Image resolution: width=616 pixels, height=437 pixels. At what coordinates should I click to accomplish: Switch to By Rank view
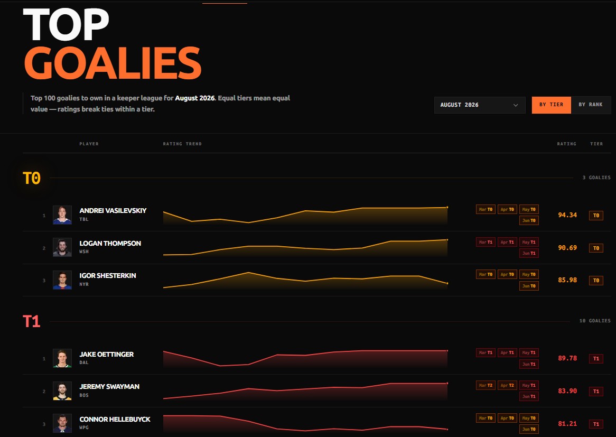[591, 105]
